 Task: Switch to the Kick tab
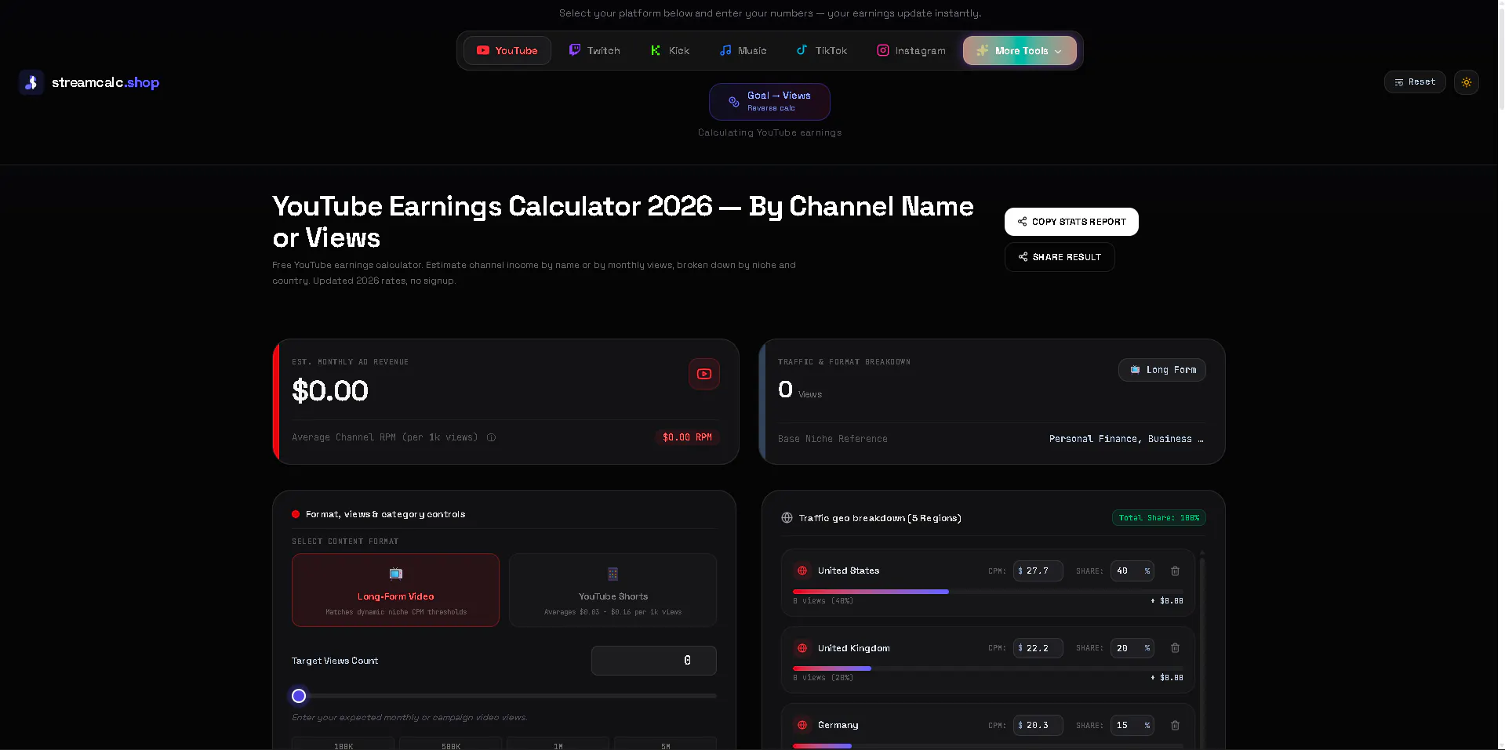coord(670,50)
